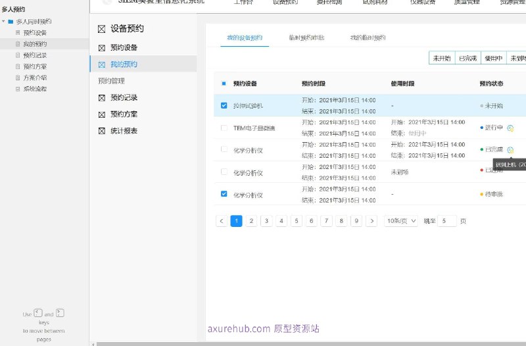Screen dimensions: 526x346
Task: Click the 预约记录 sidebar icon
Action: (102, 98)
